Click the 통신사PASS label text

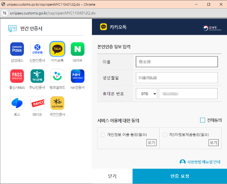tap(17, 87)
